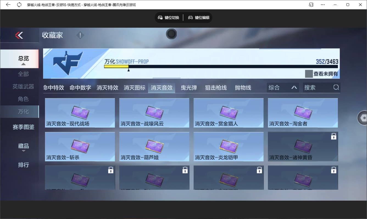
Task: Select 赛季图鉴 in the left sidebar
Action: pyautogui.click(x=24, y=127)
